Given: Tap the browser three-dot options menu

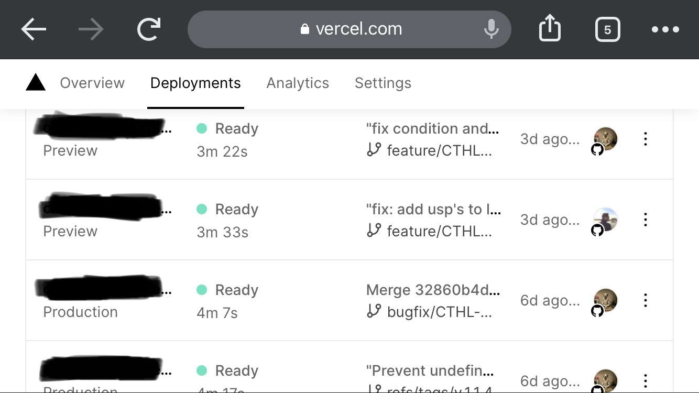Looking at the screenshot, I should point(665,29).
